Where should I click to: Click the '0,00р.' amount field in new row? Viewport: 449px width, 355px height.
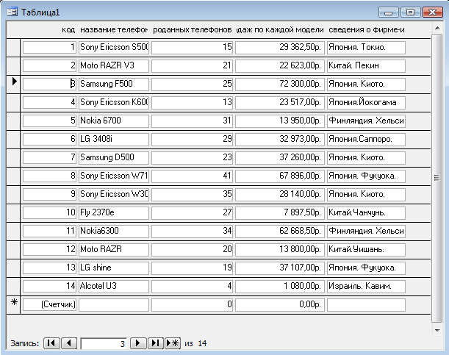(280, 304)
